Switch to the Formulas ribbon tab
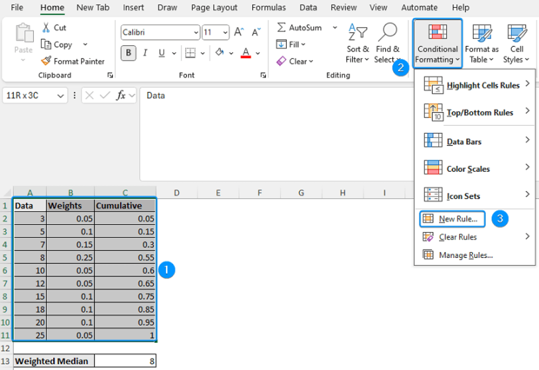The image size is (539, 370). (268, 7)
